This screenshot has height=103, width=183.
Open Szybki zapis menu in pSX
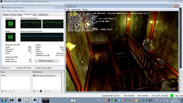tap(76, 9)
